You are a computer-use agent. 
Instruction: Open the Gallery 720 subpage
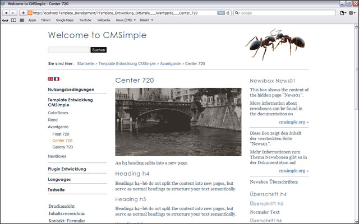coord(62,147)
